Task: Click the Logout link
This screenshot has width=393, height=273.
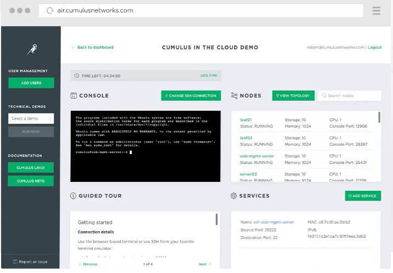Action: pyautogui.click(x=375, y=48)
